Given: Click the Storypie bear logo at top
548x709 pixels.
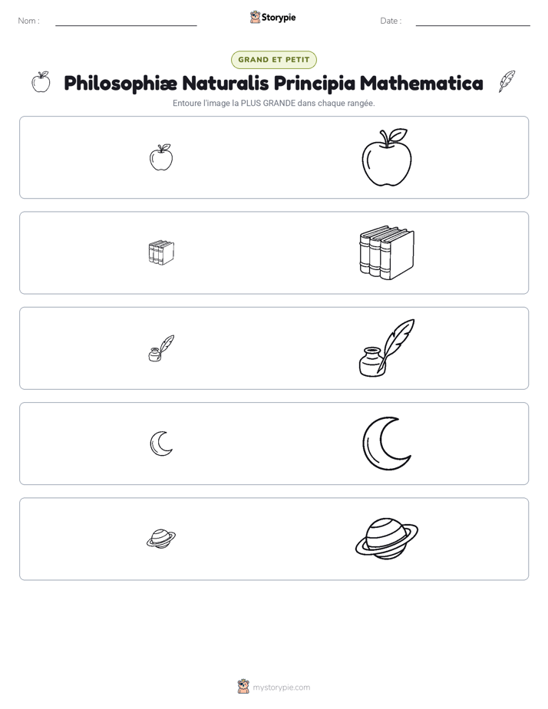Looking at the screenshot, I should pyautogui.click(x=256, y=17).
